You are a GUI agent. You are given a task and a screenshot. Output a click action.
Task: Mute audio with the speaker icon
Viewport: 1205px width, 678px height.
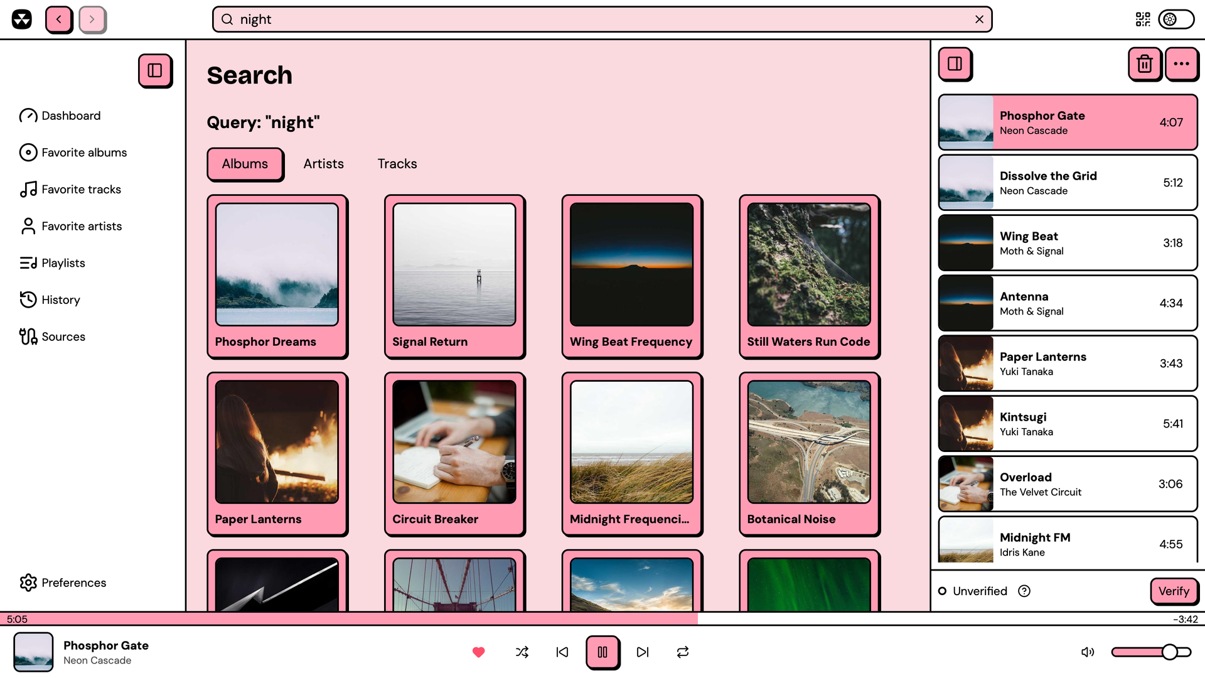(1088, 652)
